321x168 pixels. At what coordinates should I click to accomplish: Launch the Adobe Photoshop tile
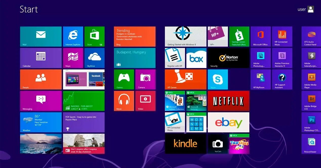[260, 58]
